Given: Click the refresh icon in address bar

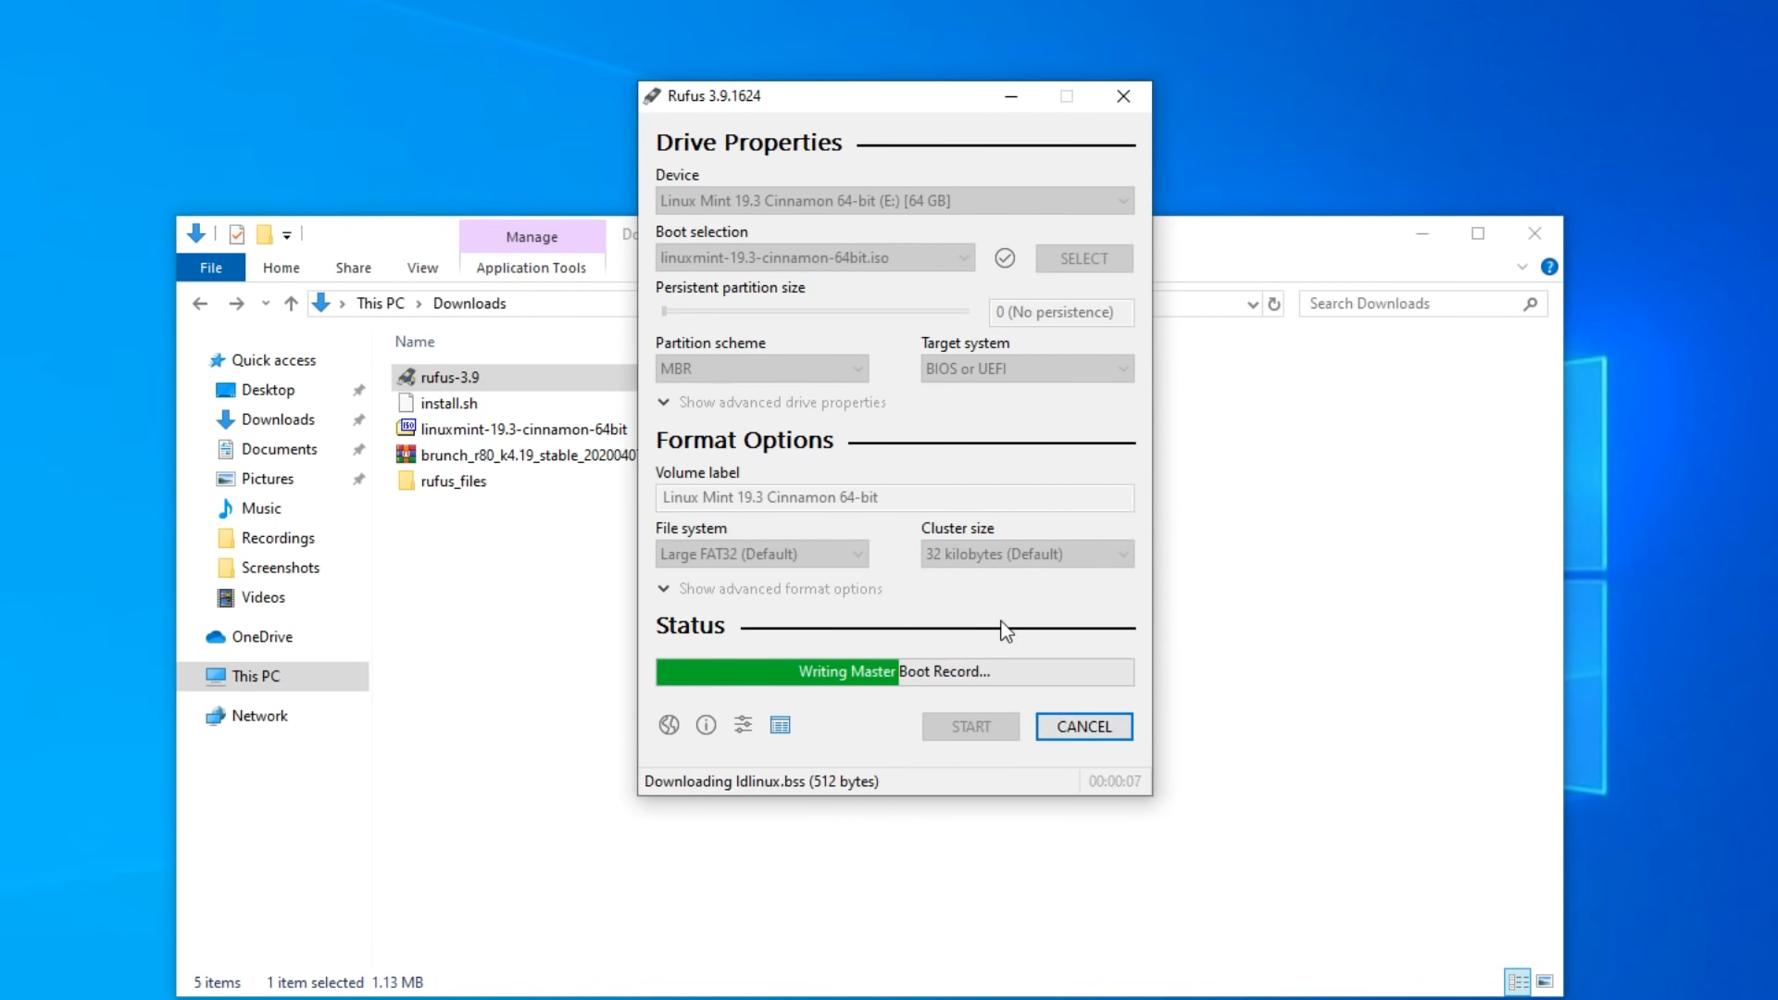Looking at the screenshot, I should [1274, 304].
